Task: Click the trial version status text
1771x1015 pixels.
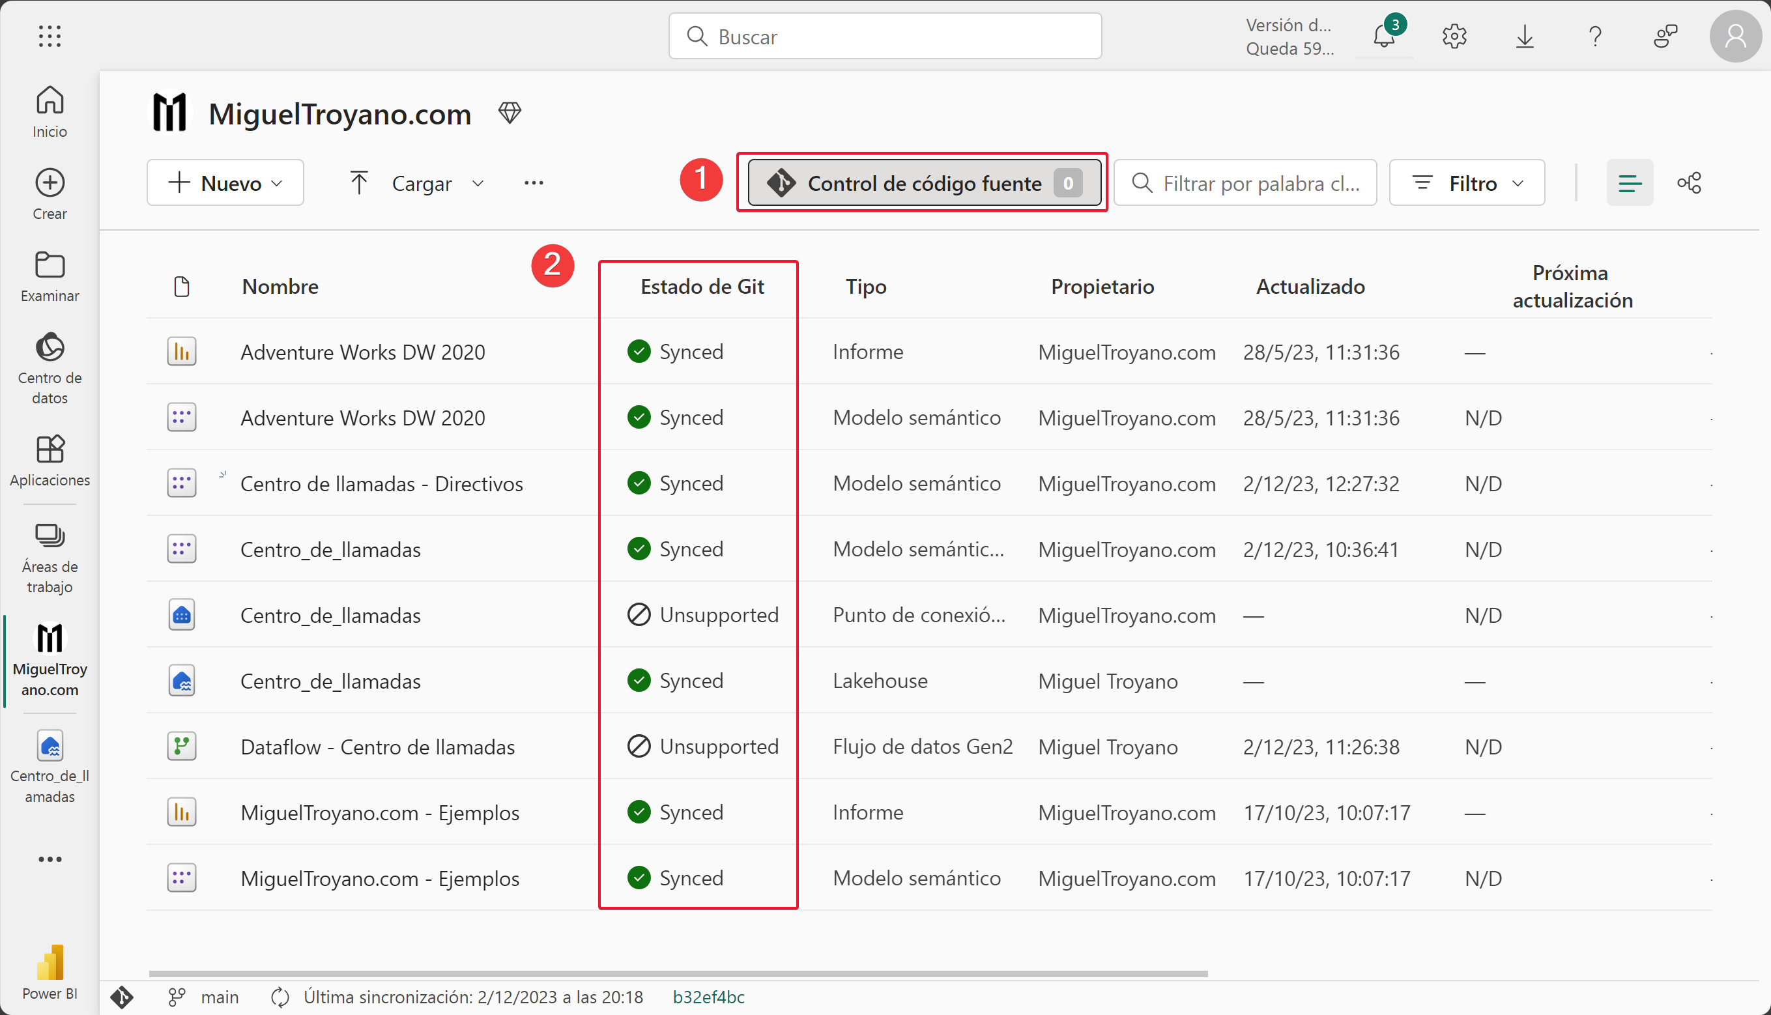Action: tap(1289, 36)
